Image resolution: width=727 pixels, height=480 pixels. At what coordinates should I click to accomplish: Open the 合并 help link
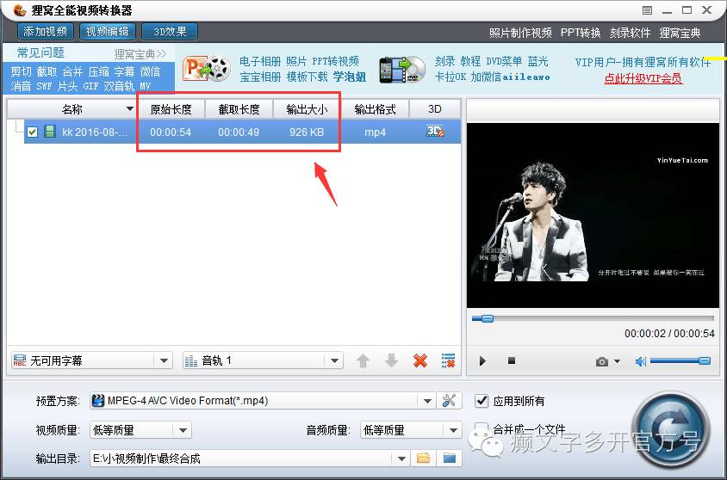(73, 71)
